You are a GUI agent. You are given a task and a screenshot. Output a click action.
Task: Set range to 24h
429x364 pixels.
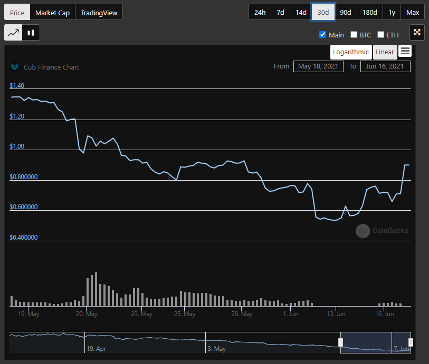coord(260,12)
